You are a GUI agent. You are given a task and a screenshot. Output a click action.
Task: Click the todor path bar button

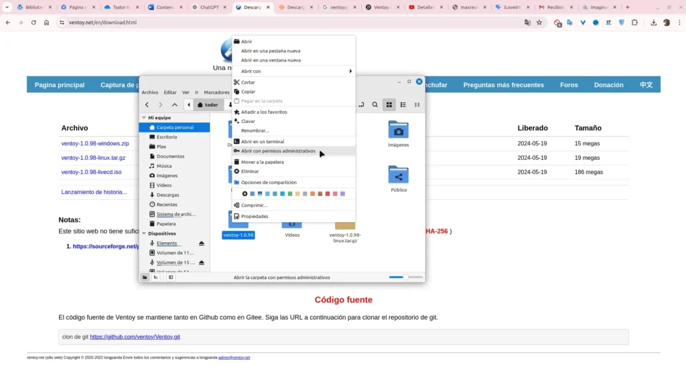(208, 105)
